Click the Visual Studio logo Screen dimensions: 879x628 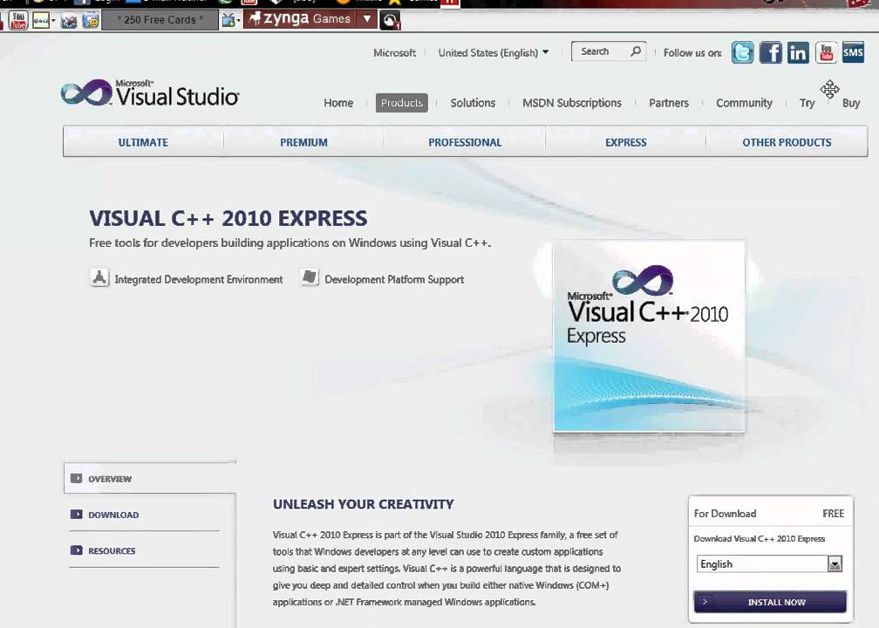[150, 93]
